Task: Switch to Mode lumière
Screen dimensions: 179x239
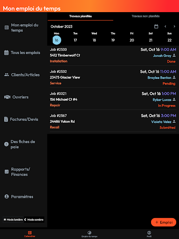Action: 13,219
